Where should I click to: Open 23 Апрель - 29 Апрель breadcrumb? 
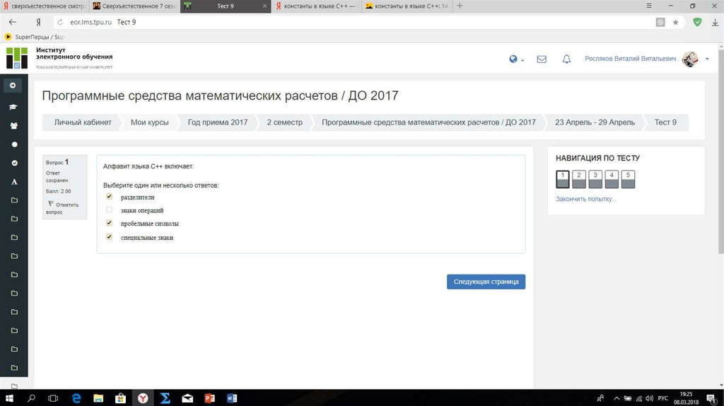595,122
